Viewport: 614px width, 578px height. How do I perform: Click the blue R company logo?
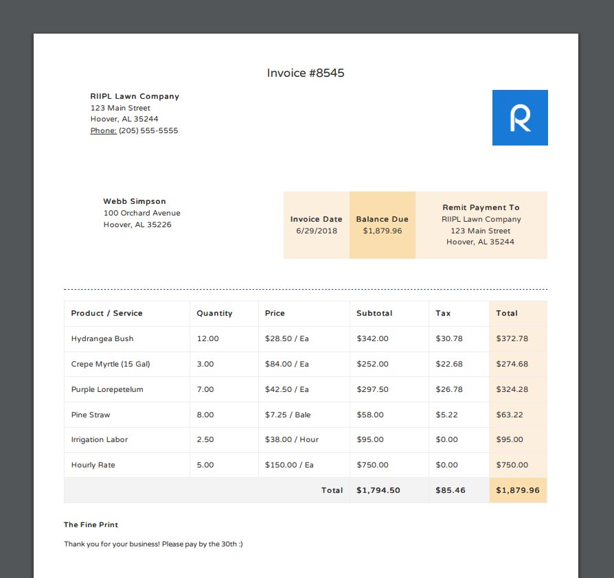519,117
